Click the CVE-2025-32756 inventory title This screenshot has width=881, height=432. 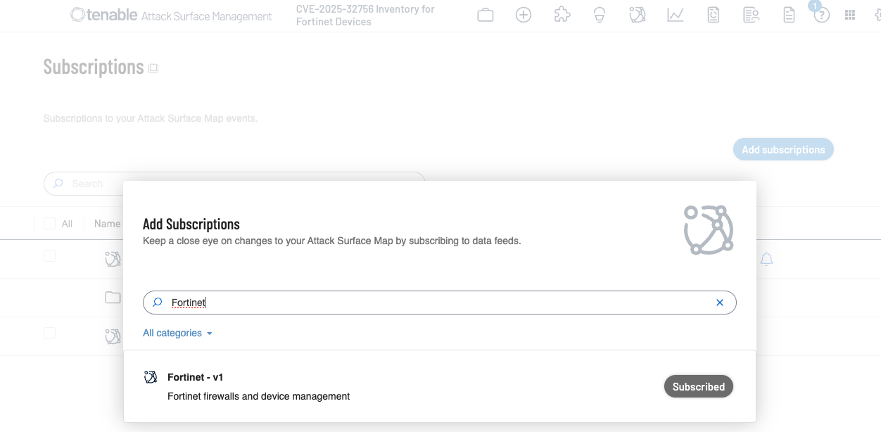point(365,15)
